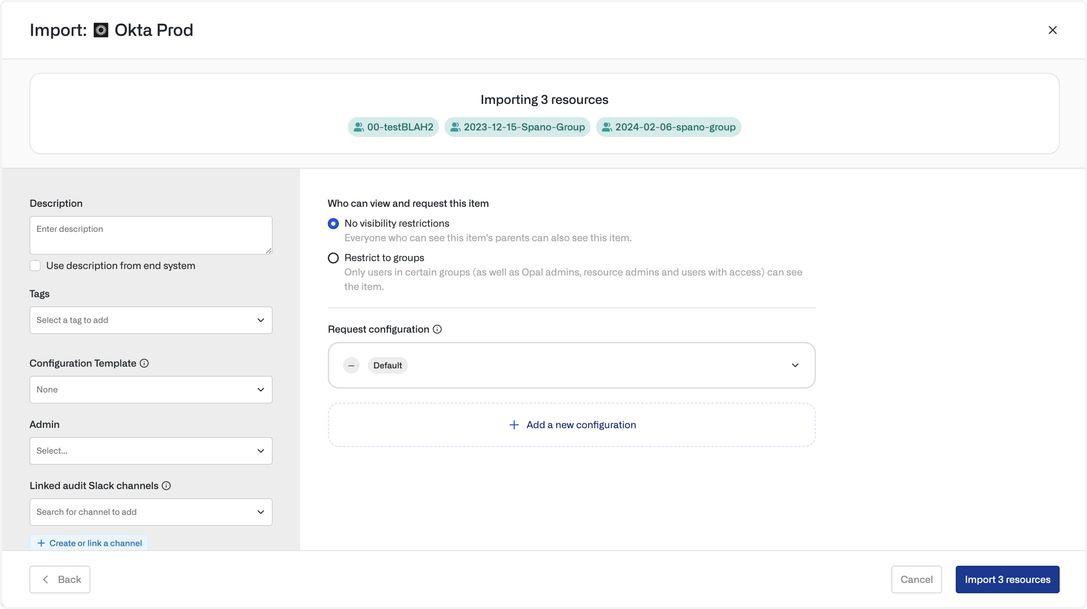Screen dimensions: 1087x609
Task: Focus the Enter description text area
Action: point(151,235)
